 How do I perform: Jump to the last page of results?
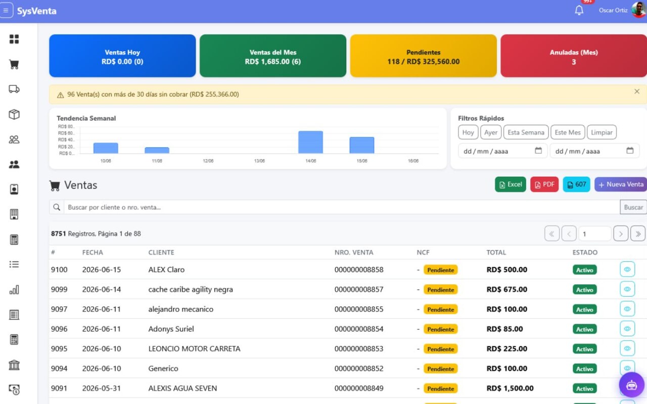point(638,233)
